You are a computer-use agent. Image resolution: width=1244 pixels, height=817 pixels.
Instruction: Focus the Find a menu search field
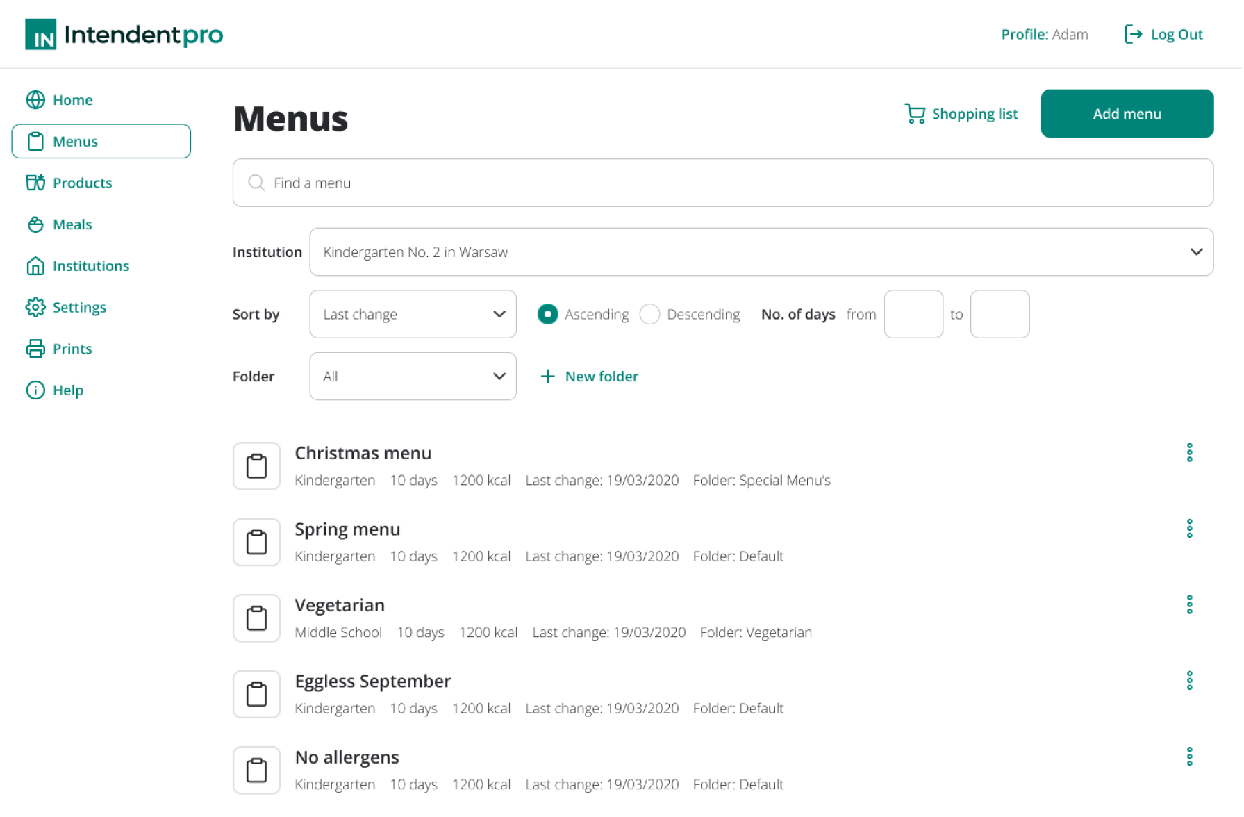(x=723, y=183)
